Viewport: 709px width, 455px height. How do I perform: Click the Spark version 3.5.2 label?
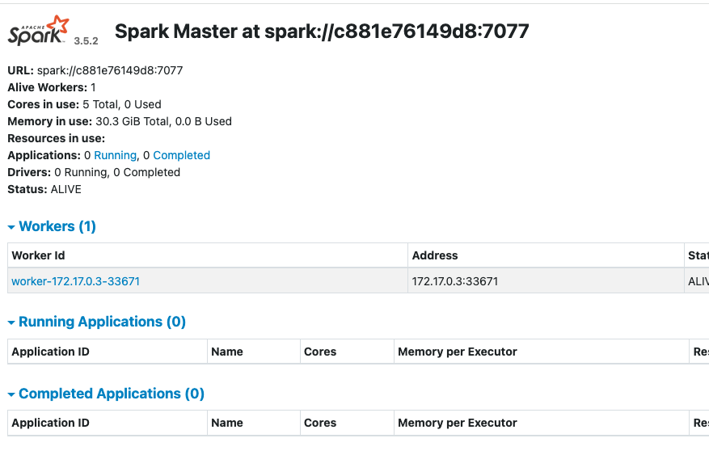coord(86,40)
